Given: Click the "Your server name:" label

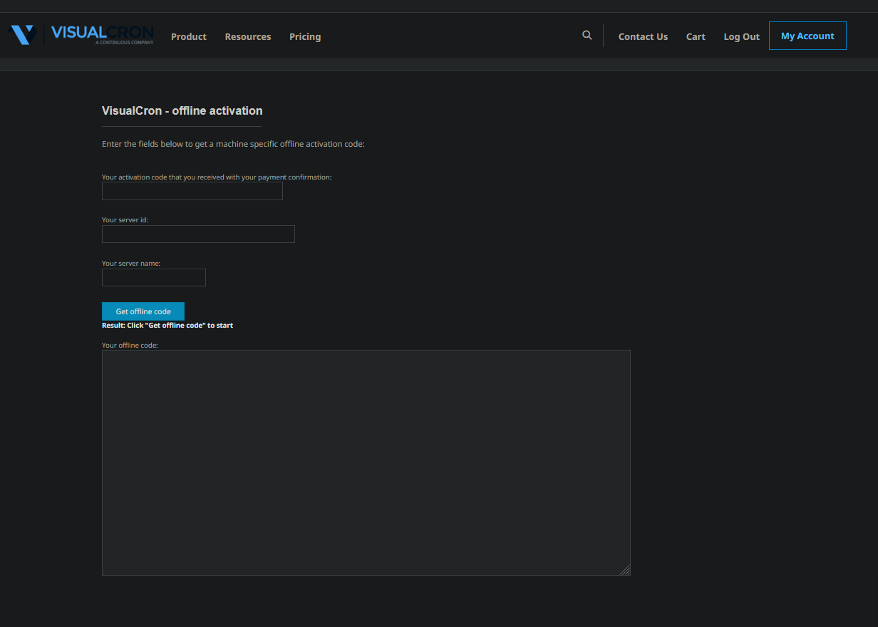Looking at the screenshot, I should 131,264.
